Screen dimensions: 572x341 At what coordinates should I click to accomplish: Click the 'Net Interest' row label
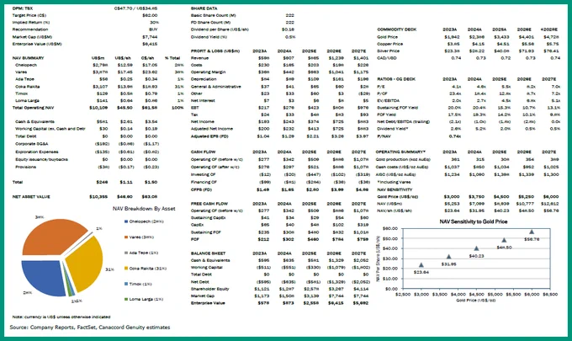(x=203, y=101)
